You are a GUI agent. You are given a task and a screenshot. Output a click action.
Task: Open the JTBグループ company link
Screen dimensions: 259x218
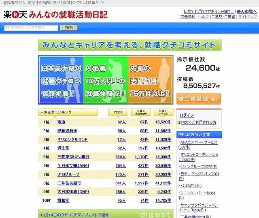click(68, 174)
